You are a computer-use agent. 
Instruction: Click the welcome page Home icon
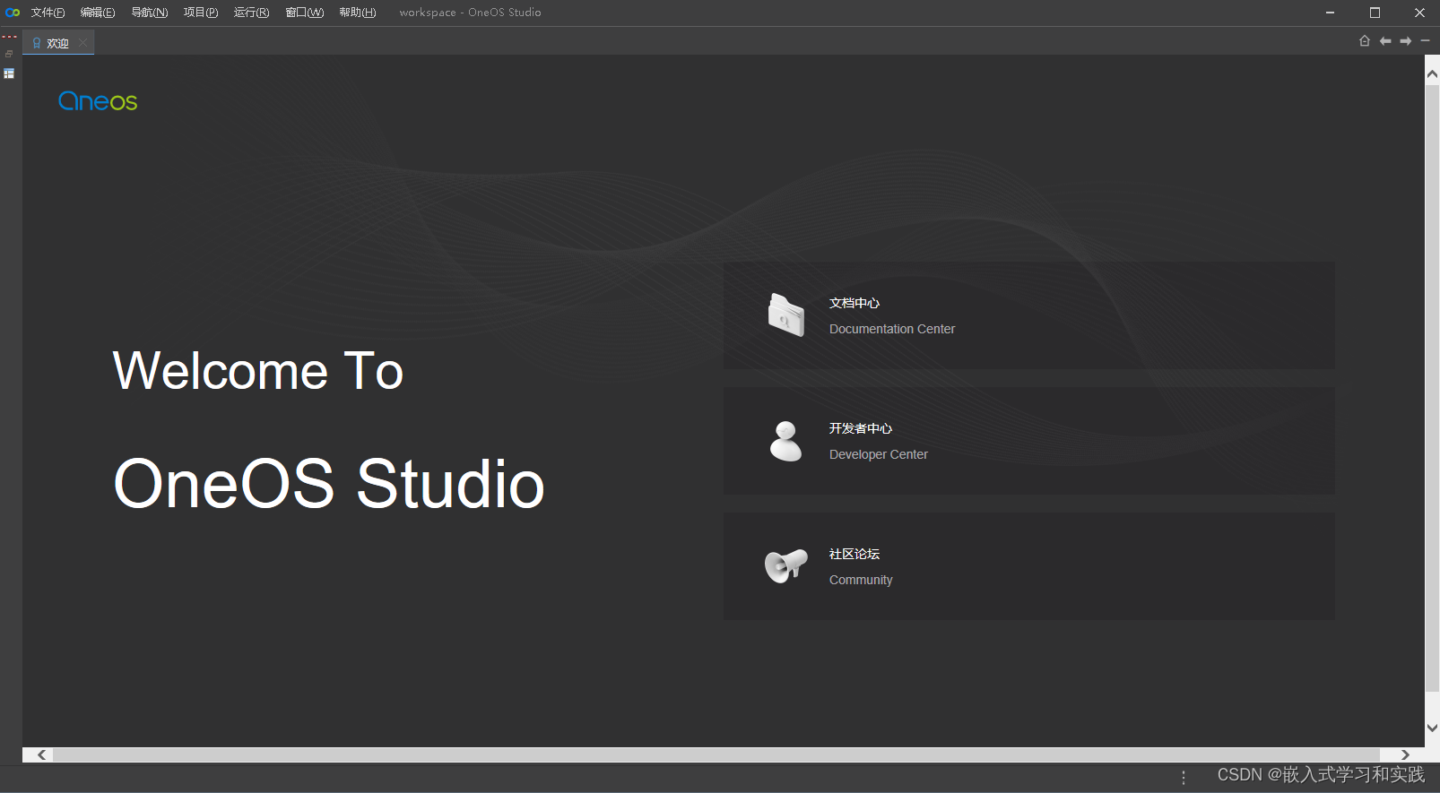(1365, 41)
